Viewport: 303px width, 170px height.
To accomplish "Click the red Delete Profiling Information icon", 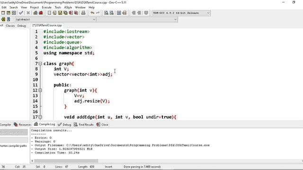I will click(x=41, y=13).
